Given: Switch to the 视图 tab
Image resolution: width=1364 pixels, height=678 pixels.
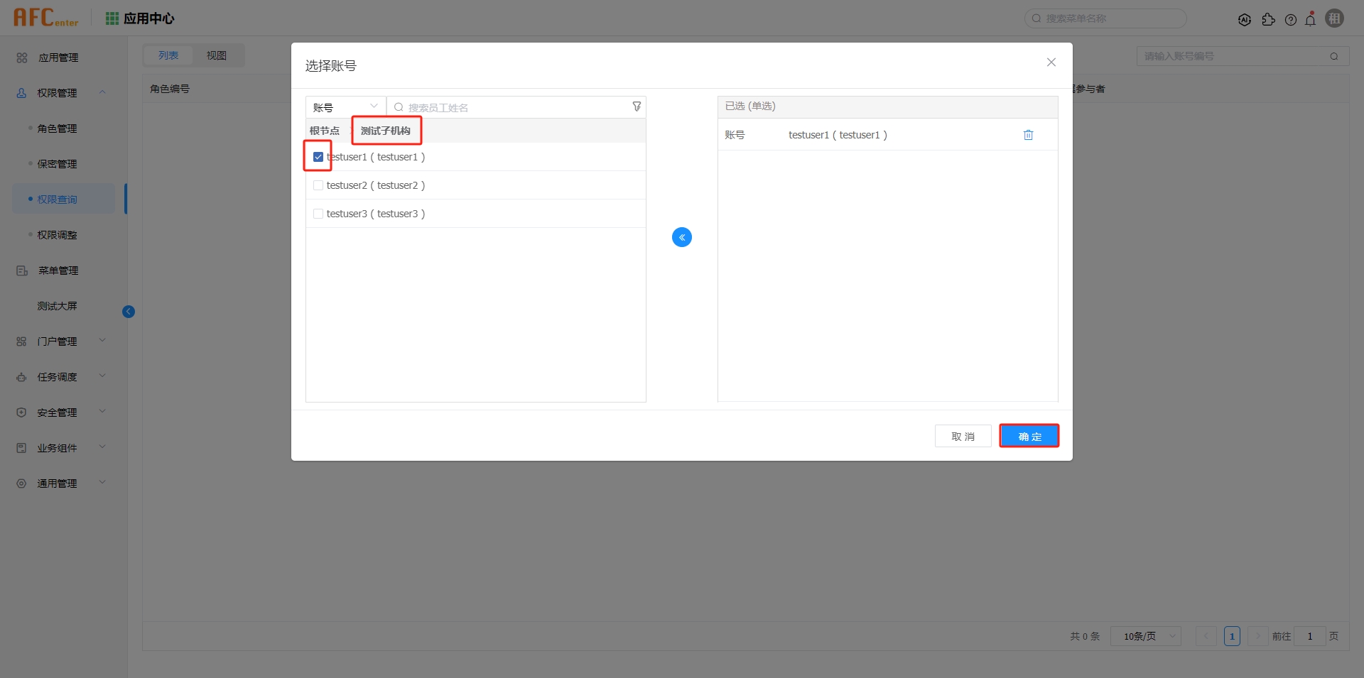Looking at the screenshot, I should click(x=217, y=55).
